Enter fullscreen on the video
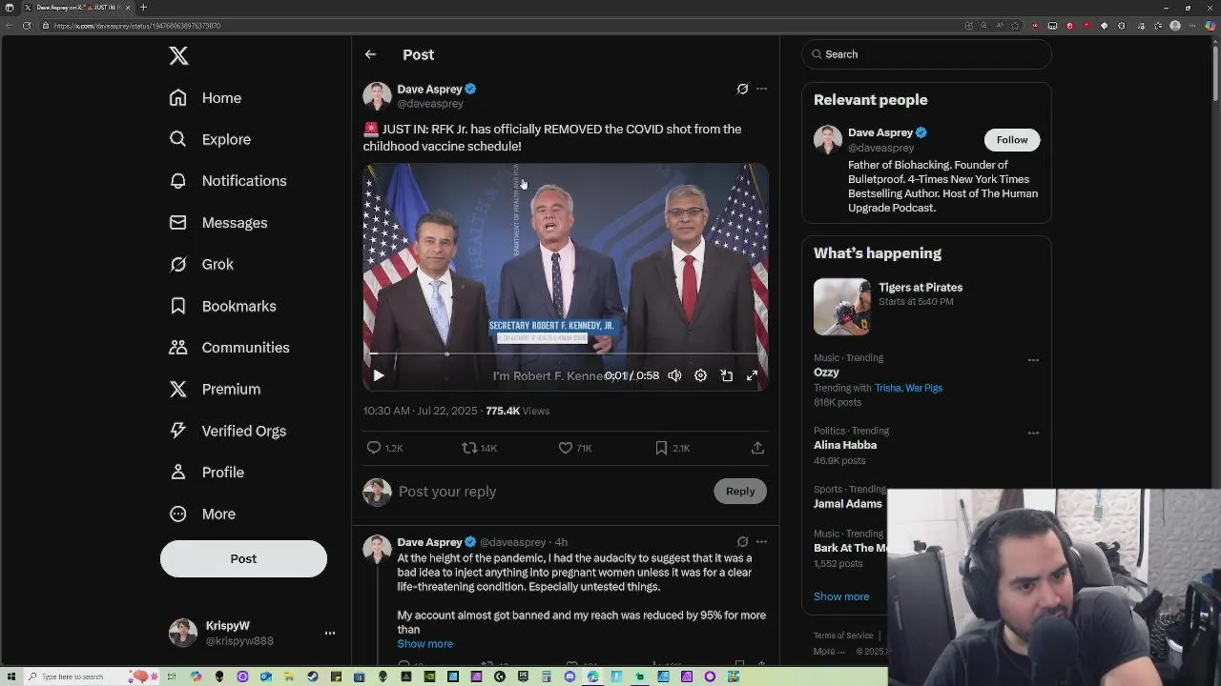 752,375
